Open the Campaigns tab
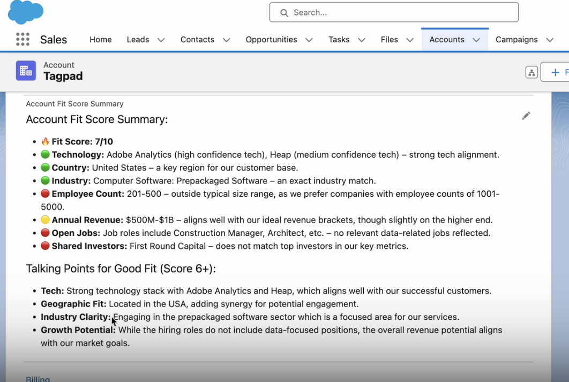 click(x=516, y=40)
